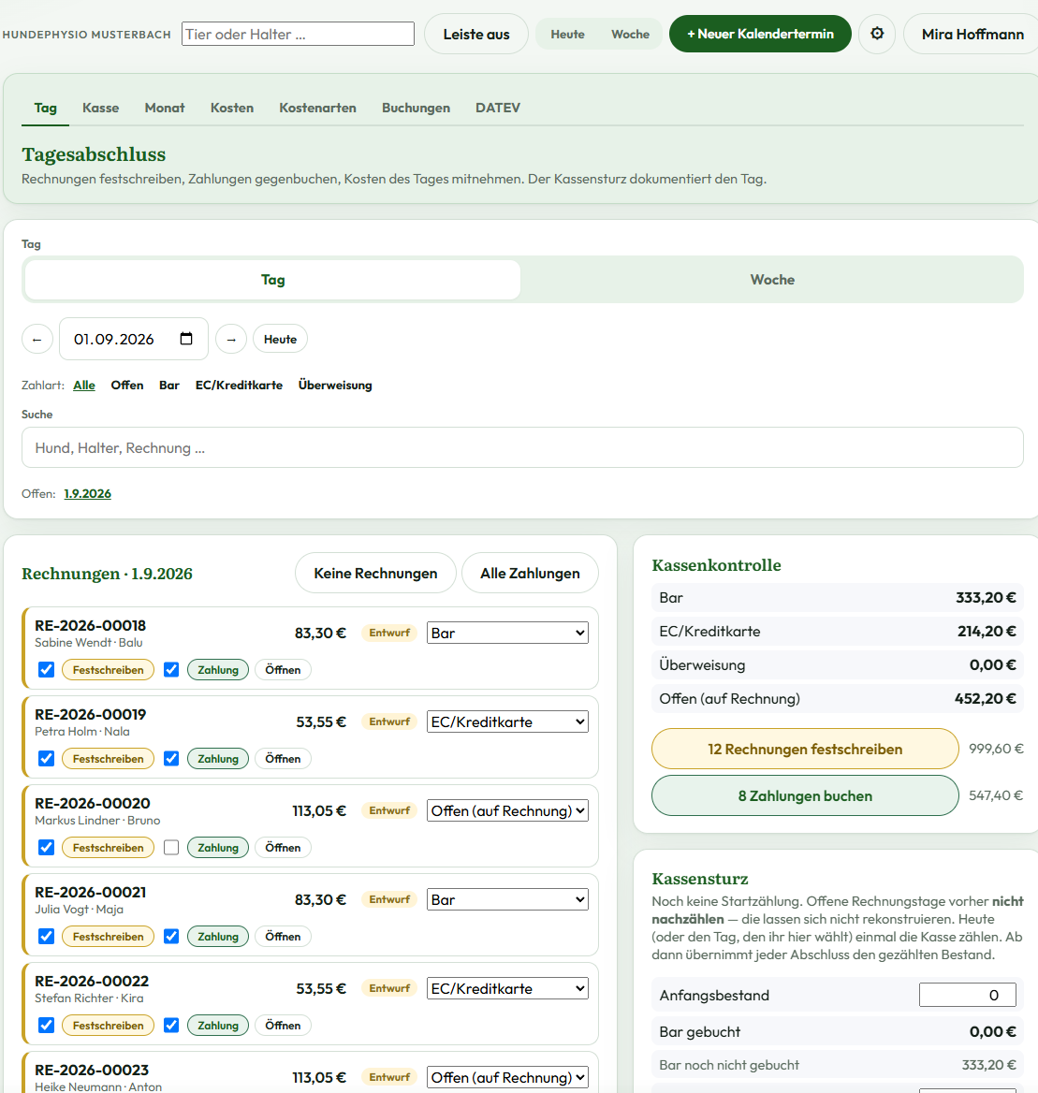The height and width of the screenshot is (1093, 1038).
Task: Open the Monat tab
Action: (165, 108)
